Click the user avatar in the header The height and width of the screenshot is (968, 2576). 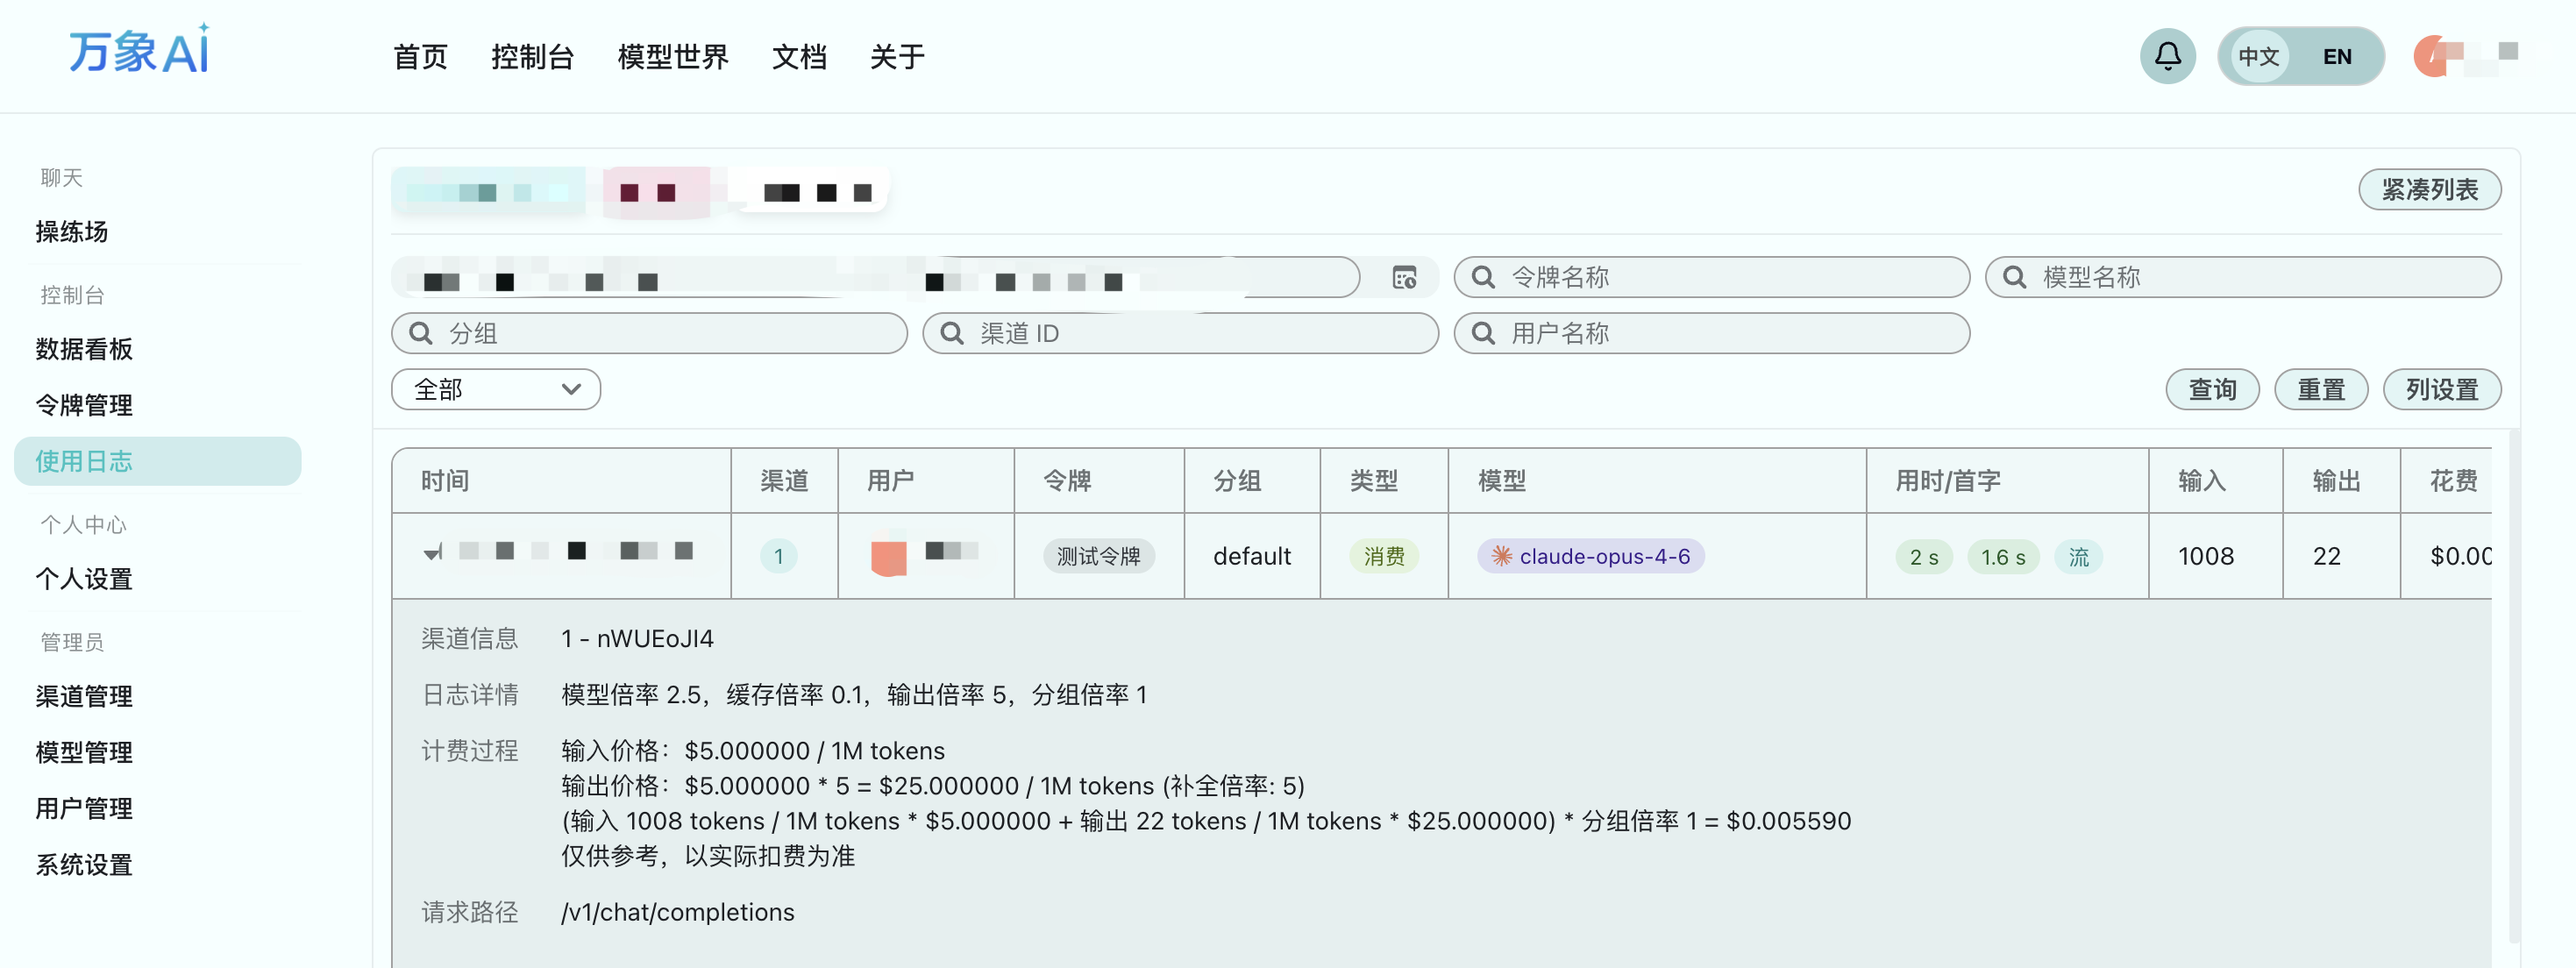click(x=2432, y=56)
